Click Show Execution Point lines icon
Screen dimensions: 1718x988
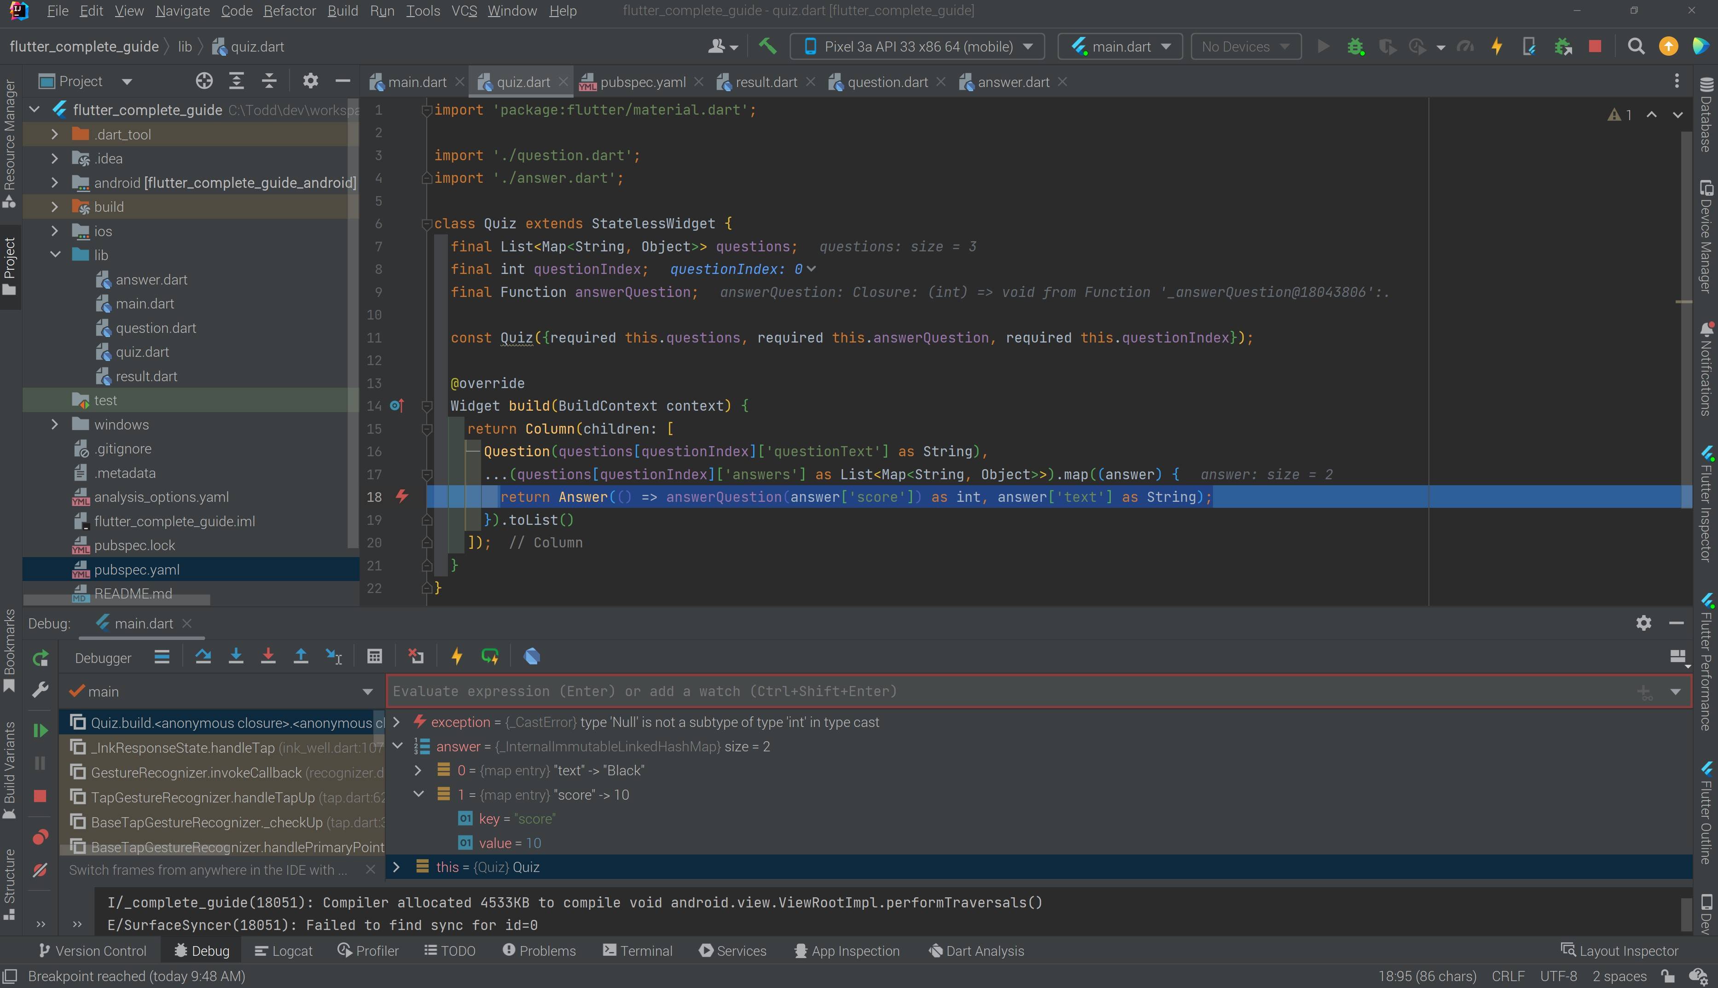[x=162, y=656]
